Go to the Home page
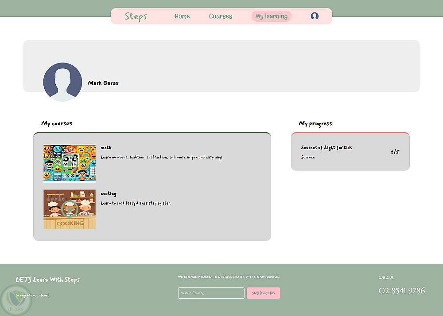This screenshot has width=443, height=316. [x=182, y=16]
